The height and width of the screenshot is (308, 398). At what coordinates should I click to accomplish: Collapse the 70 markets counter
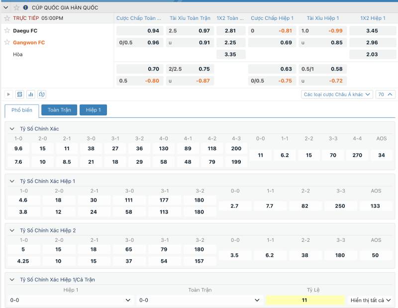pos(386,94)
